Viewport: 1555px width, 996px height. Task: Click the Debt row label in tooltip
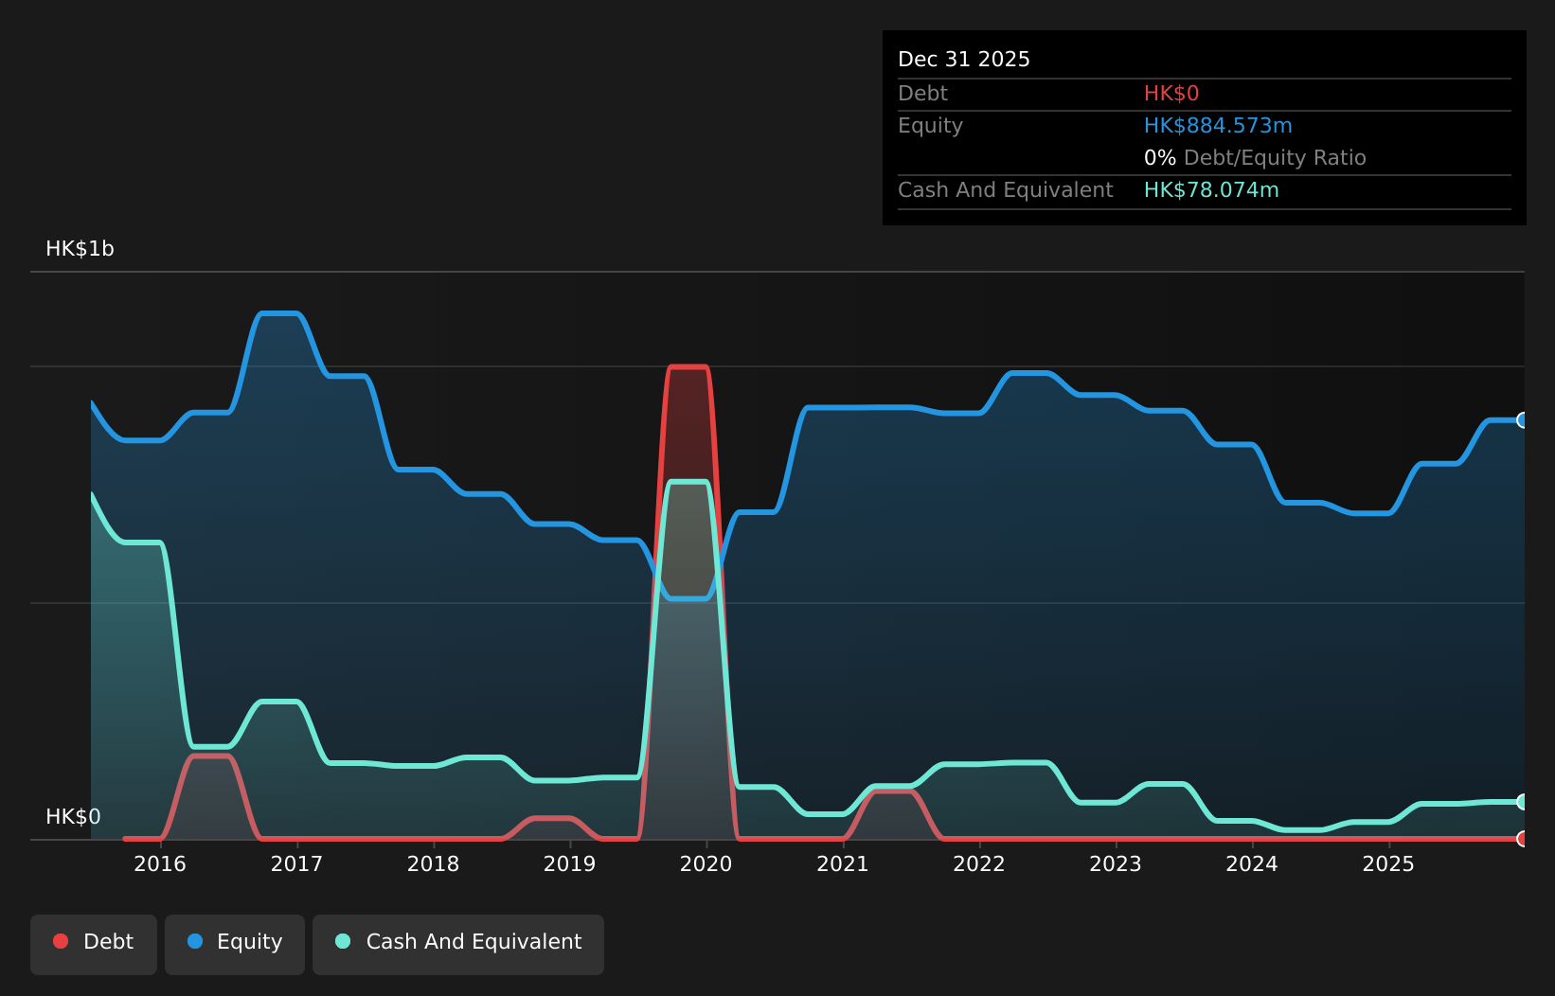point(922,94)
